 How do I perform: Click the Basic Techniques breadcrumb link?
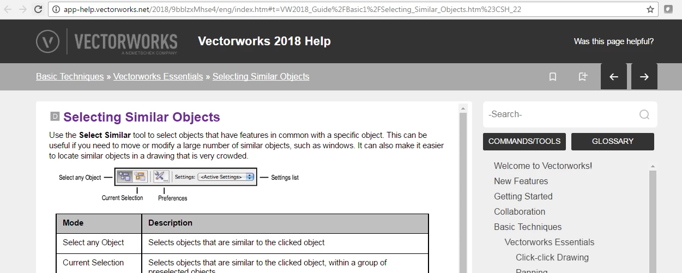coord(70,77)
